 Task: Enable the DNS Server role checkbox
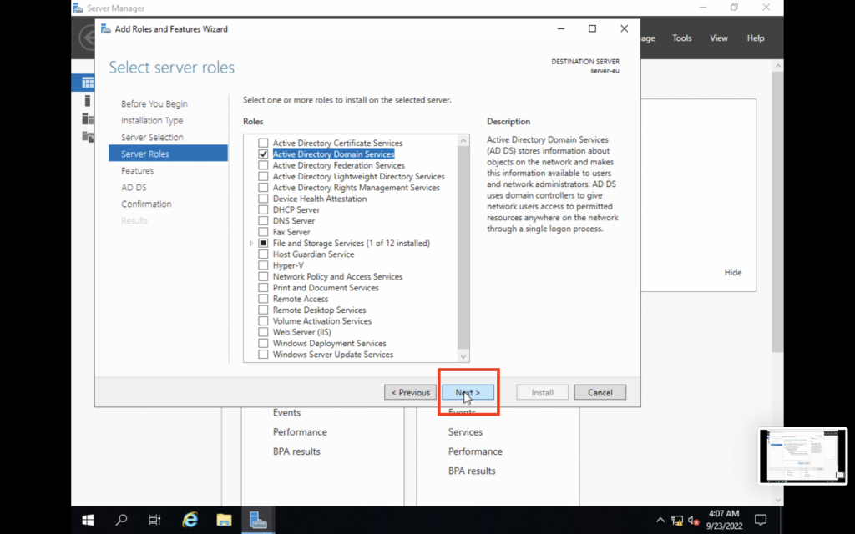pyautogui.click(x=264, y=221)
